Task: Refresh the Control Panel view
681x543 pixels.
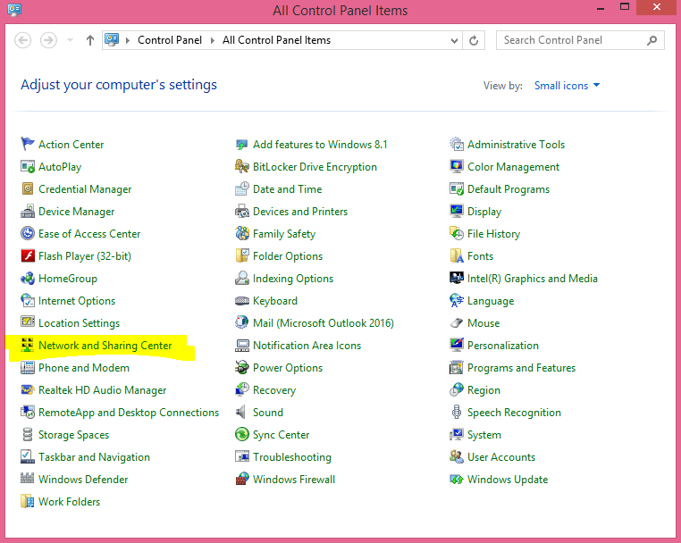Action: [x=474, y=40]
